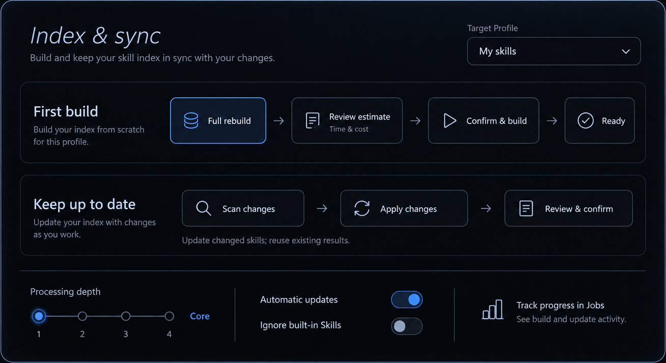Viewport: 666px width, 363px height.
Task: Click the play triangle icon in Confirm & build
Action: click(x=450, y=120)
